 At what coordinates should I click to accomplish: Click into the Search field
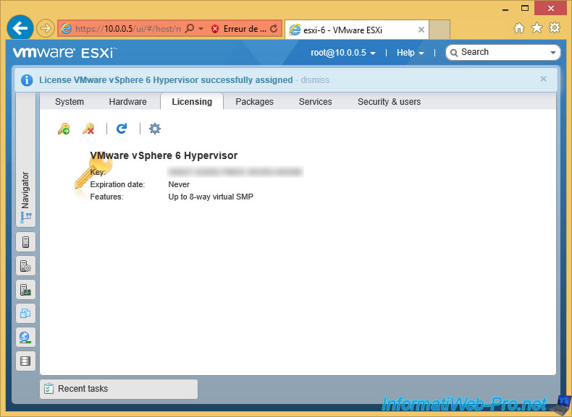(x=502, y=53)
